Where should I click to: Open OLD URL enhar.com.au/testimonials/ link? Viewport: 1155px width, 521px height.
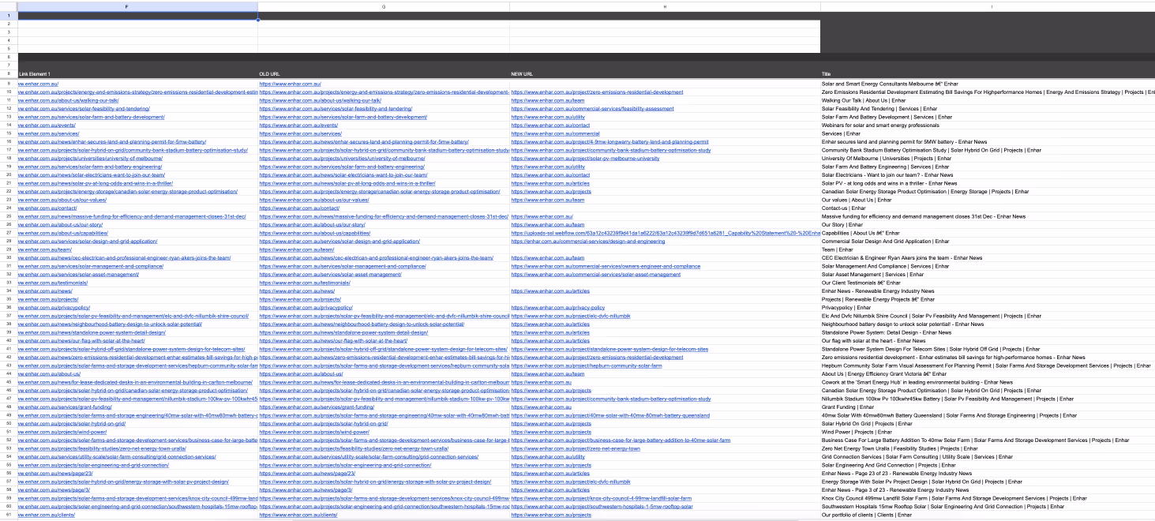tap(305, 283)
